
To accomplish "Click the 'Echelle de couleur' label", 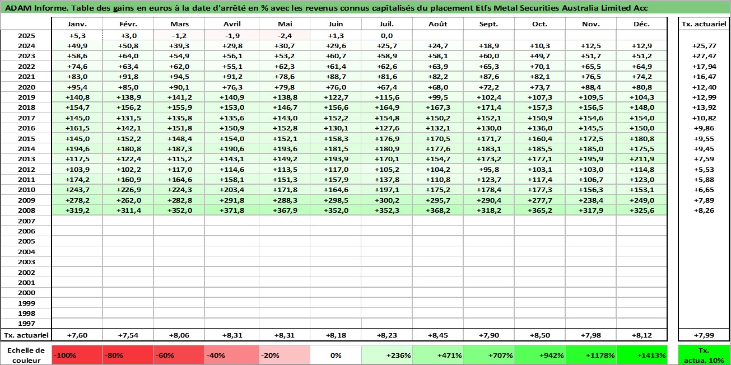I will (26, 355).
